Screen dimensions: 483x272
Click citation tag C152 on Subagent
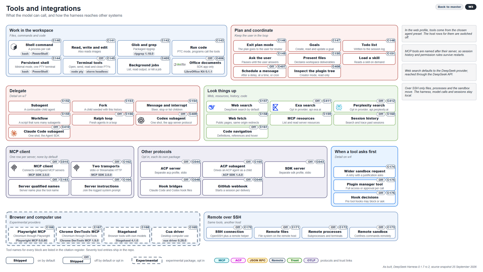click(x=66, y=101)
